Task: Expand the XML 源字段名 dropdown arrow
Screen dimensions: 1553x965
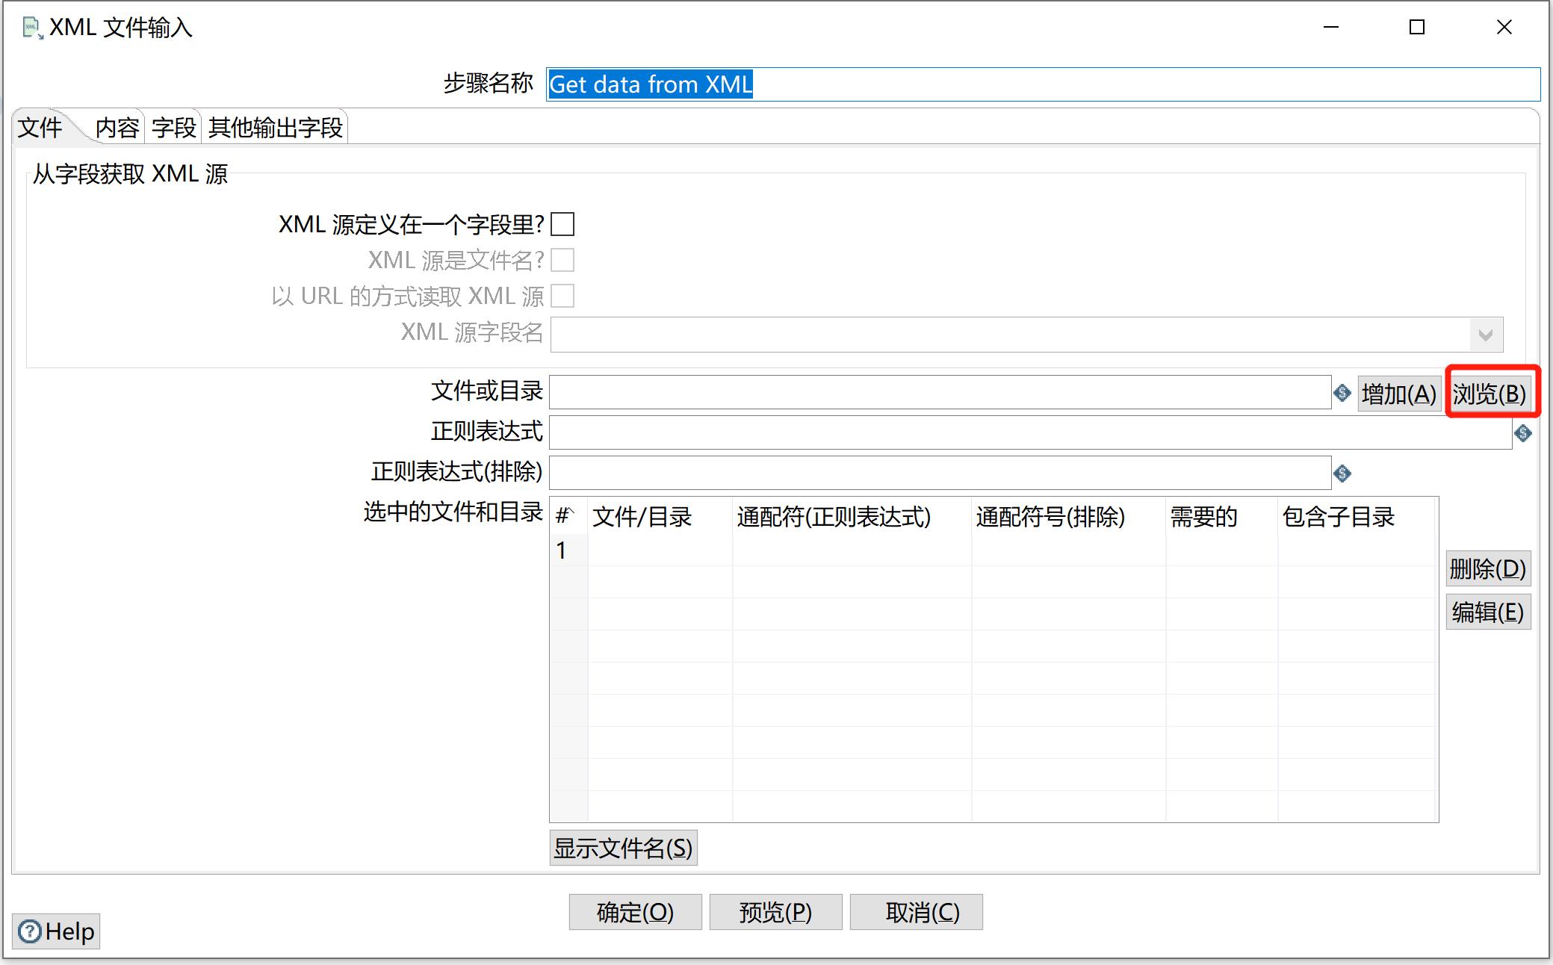Action: point(1486,335)
